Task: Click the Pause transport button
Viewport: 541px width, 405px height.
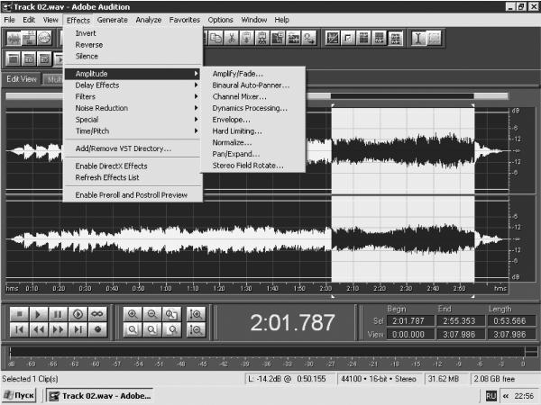Action: coord(58,314)
